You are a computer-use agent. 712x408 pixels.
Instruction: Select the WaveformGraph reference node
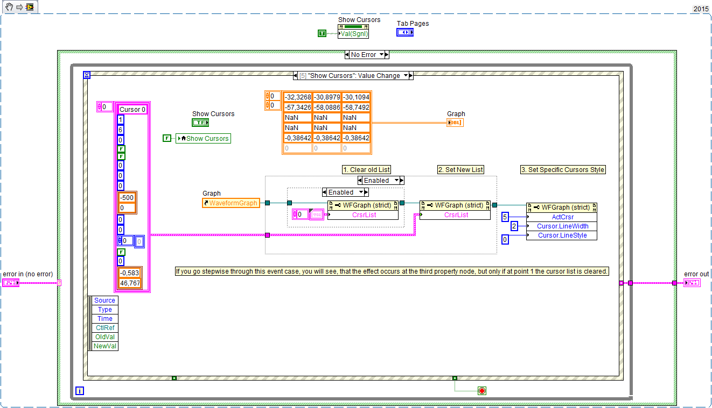click(231, 203)
